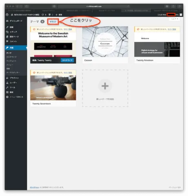Screen dimensions: 188x196
Task: Toggle the Safari sidebar button
Action: pos(27,6)
